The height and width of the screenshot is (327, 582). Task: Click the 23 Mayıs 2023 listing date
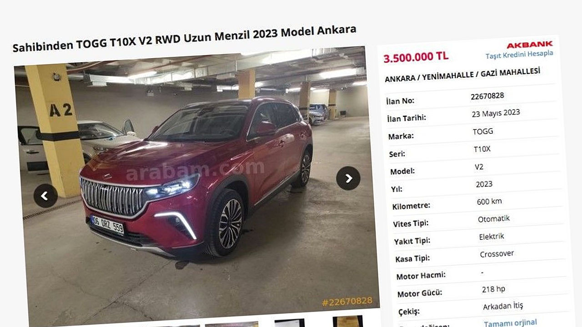496,113
